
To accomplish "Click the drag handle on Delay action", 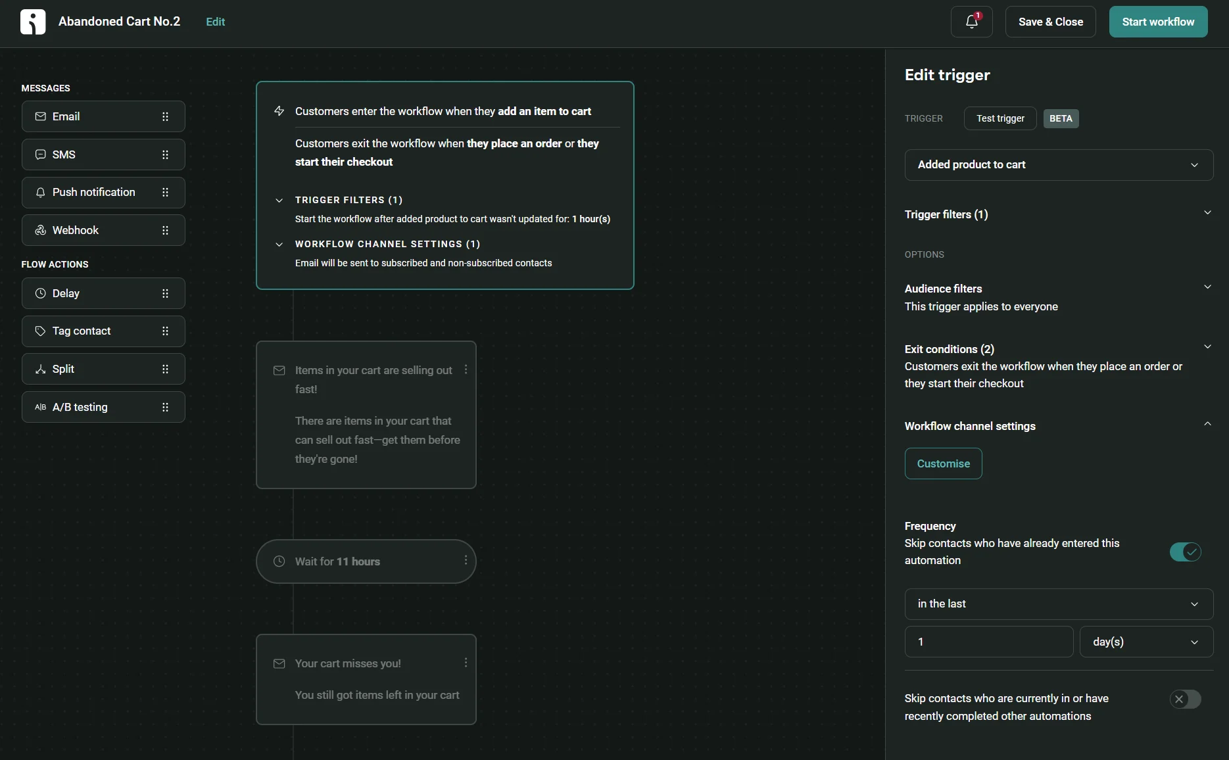I will click(x=165, y=293).
